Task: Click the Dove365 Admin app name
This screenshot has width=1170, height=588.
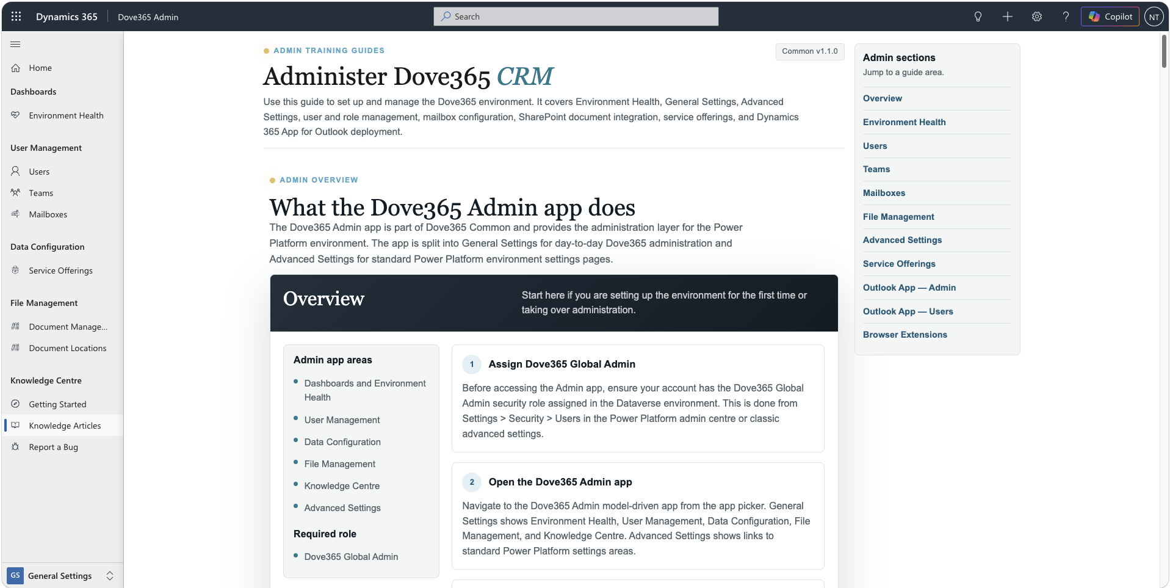Action: [148, 17]
